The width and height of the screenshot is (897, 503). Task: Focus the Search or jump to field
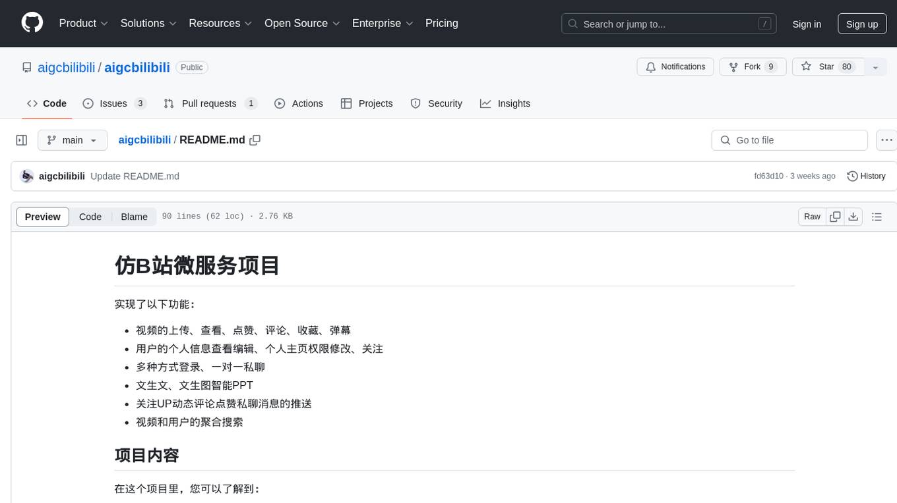point(669,24)
